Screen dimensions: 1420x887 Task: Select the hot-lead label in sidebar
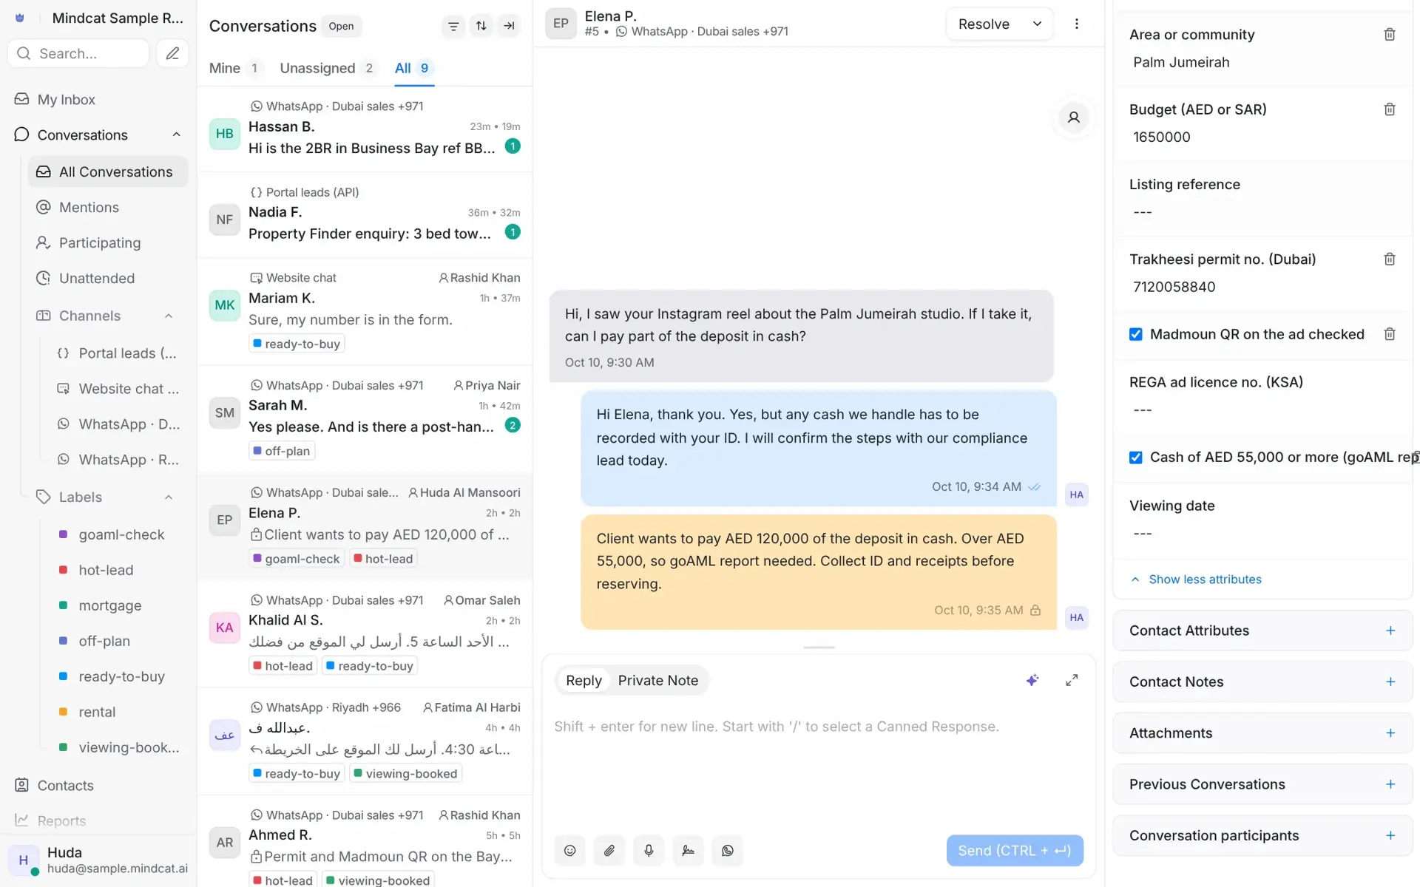point(106,571)
